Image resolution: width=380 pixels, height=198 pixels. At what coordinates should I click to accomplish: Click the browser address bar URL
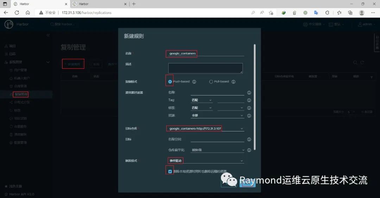(87, 13)
